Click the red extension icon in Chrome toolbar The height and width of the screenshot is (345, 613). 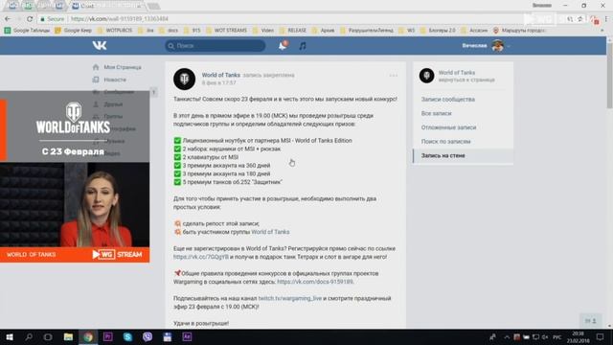point(595,19)
